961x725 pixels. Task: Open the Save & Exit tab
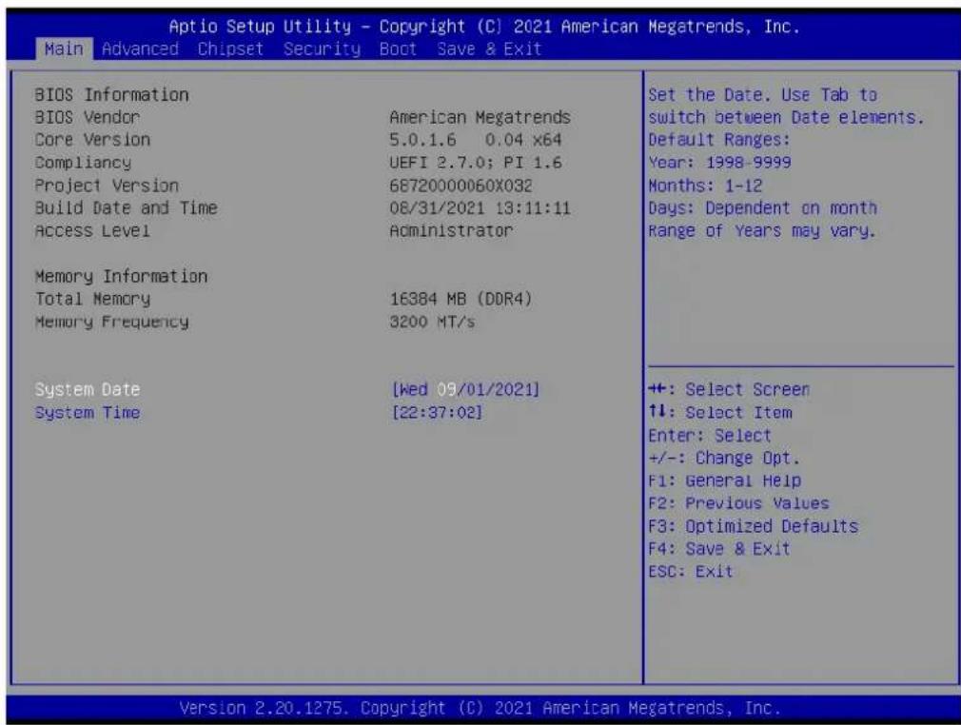click(489, 49)
